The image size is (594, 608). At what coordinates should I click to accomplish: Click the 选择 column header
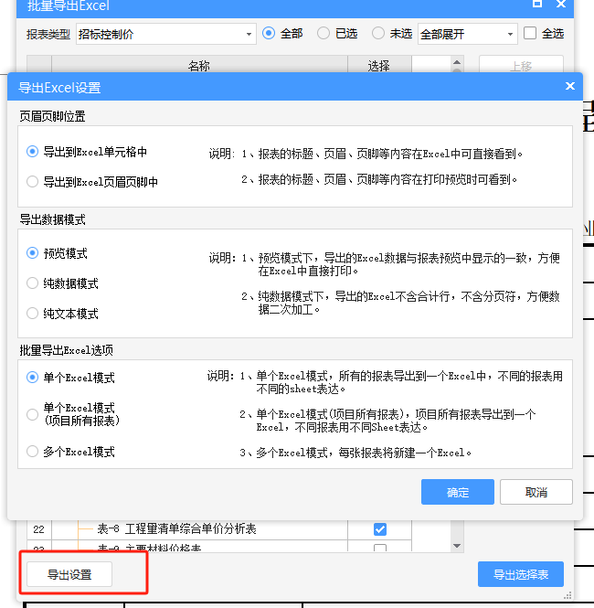point(379,65)
